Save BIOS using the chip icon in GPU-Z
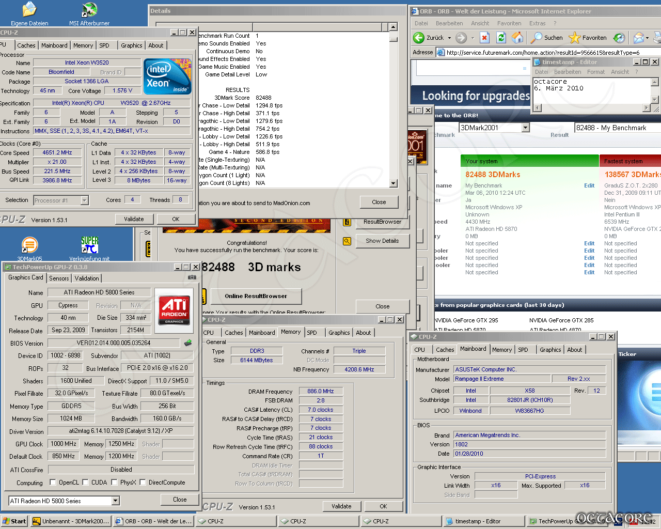 188,343
